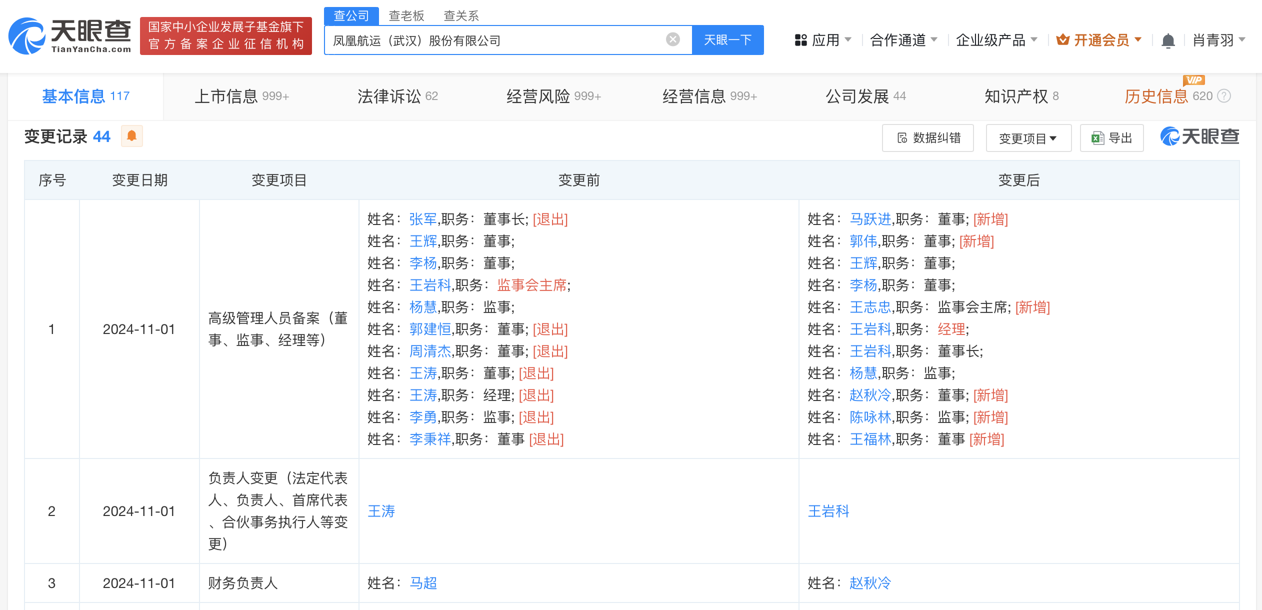Open 王岩科 link in the 负责人变更 row
The height and width of the screenshot is (610, 1262).
[x=828, y=511]
